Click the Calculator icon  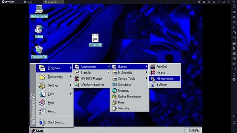tap(114, 85)
